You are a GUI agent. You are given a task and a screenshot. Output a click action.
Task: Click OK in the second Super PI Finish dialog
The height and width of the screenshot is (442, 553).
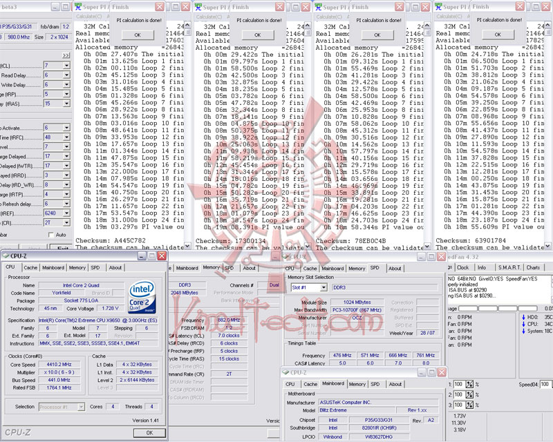click(257, 35)
